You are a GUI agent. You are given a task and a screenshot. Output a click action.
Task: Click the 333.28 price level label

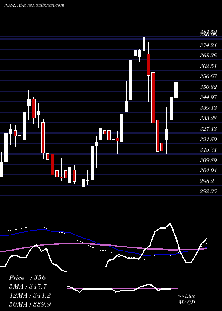click(208, 119)
